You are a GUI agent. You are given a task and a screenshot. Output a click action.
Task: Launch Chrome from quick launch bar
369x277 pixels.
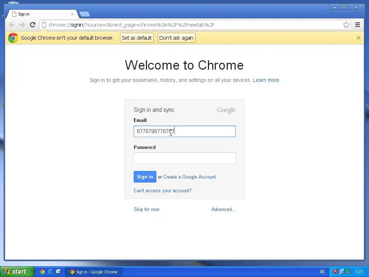coord(42,272)
